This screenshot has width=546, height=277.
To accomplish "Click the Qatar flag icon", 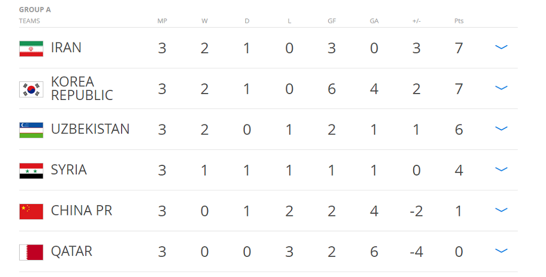I will [31, 252].
